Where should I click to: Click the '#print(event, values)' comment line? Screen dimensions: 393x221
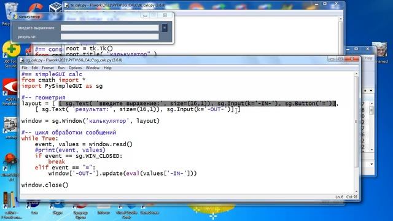coord(70,150)
